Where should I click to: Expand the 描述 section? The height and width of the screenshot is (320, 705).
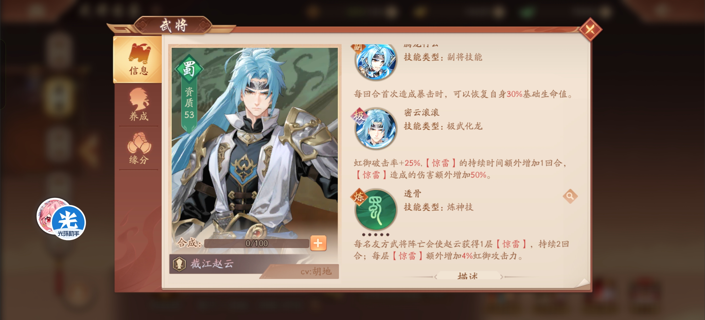(x=467, y=276)
